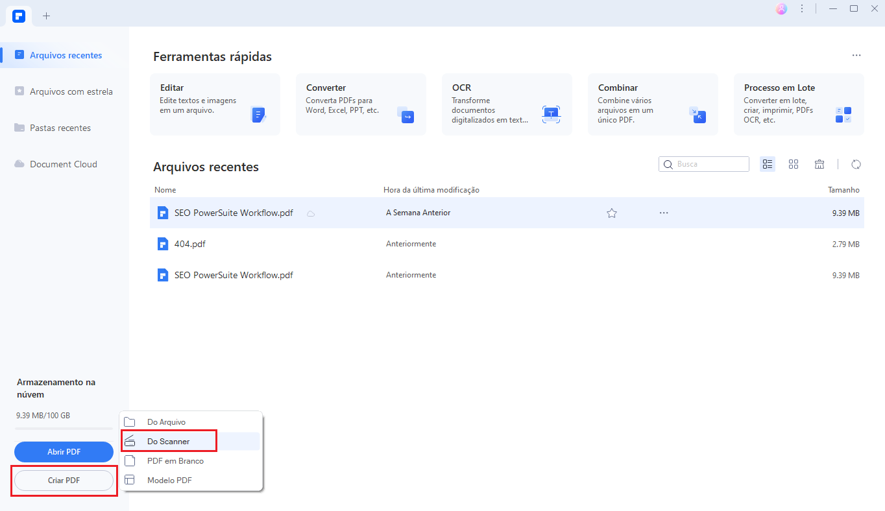885x511 pixels.
Task: Open Document Cloud in sidebar
Action: click(x=56, y=164)
